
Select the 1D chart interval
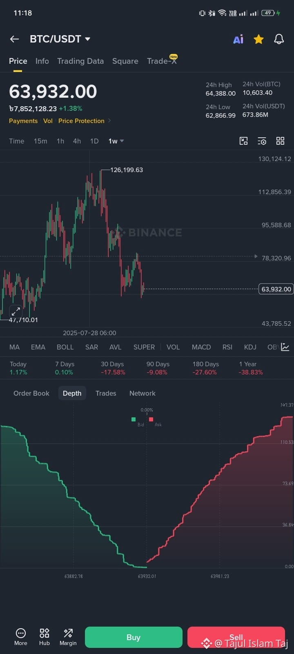[94, 141]
